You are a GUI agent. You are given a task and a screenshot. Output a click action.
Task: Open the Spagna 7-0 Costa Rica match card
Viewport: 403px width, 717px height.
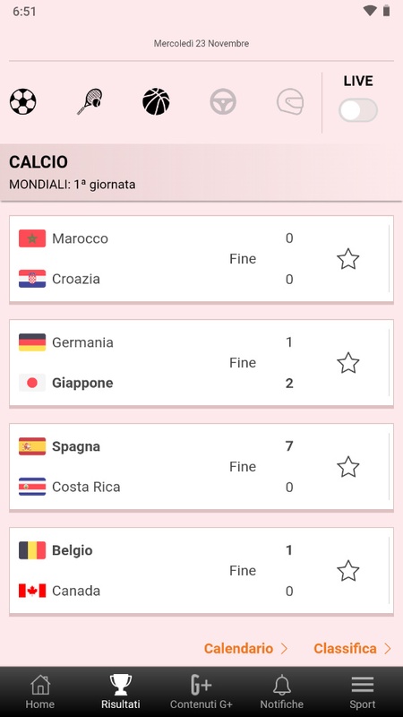pyautogui.click(x=201, y=466)
